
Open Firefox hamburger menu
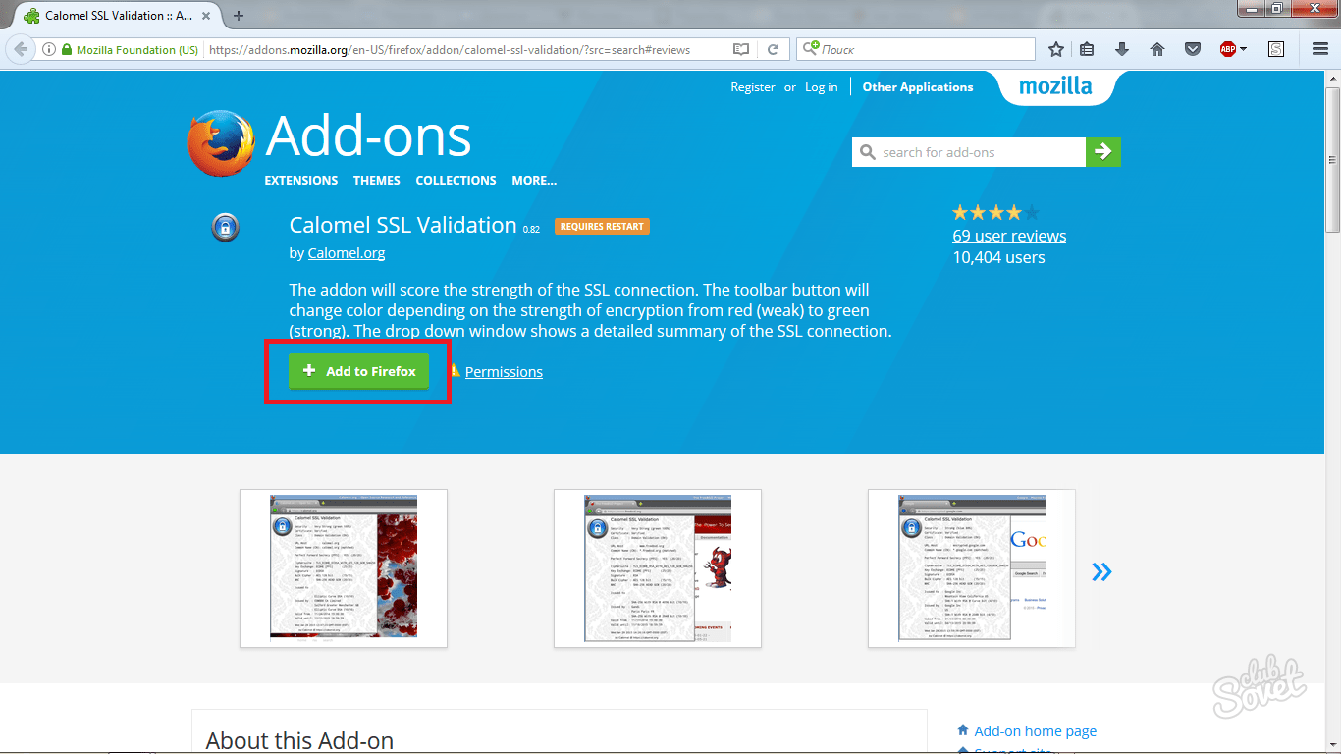tap(1319, 49)
